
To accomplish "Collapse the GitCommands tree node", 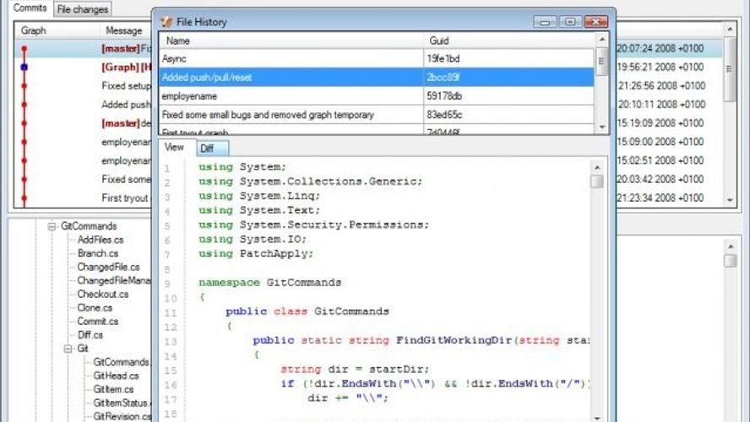I will (52, 226).
